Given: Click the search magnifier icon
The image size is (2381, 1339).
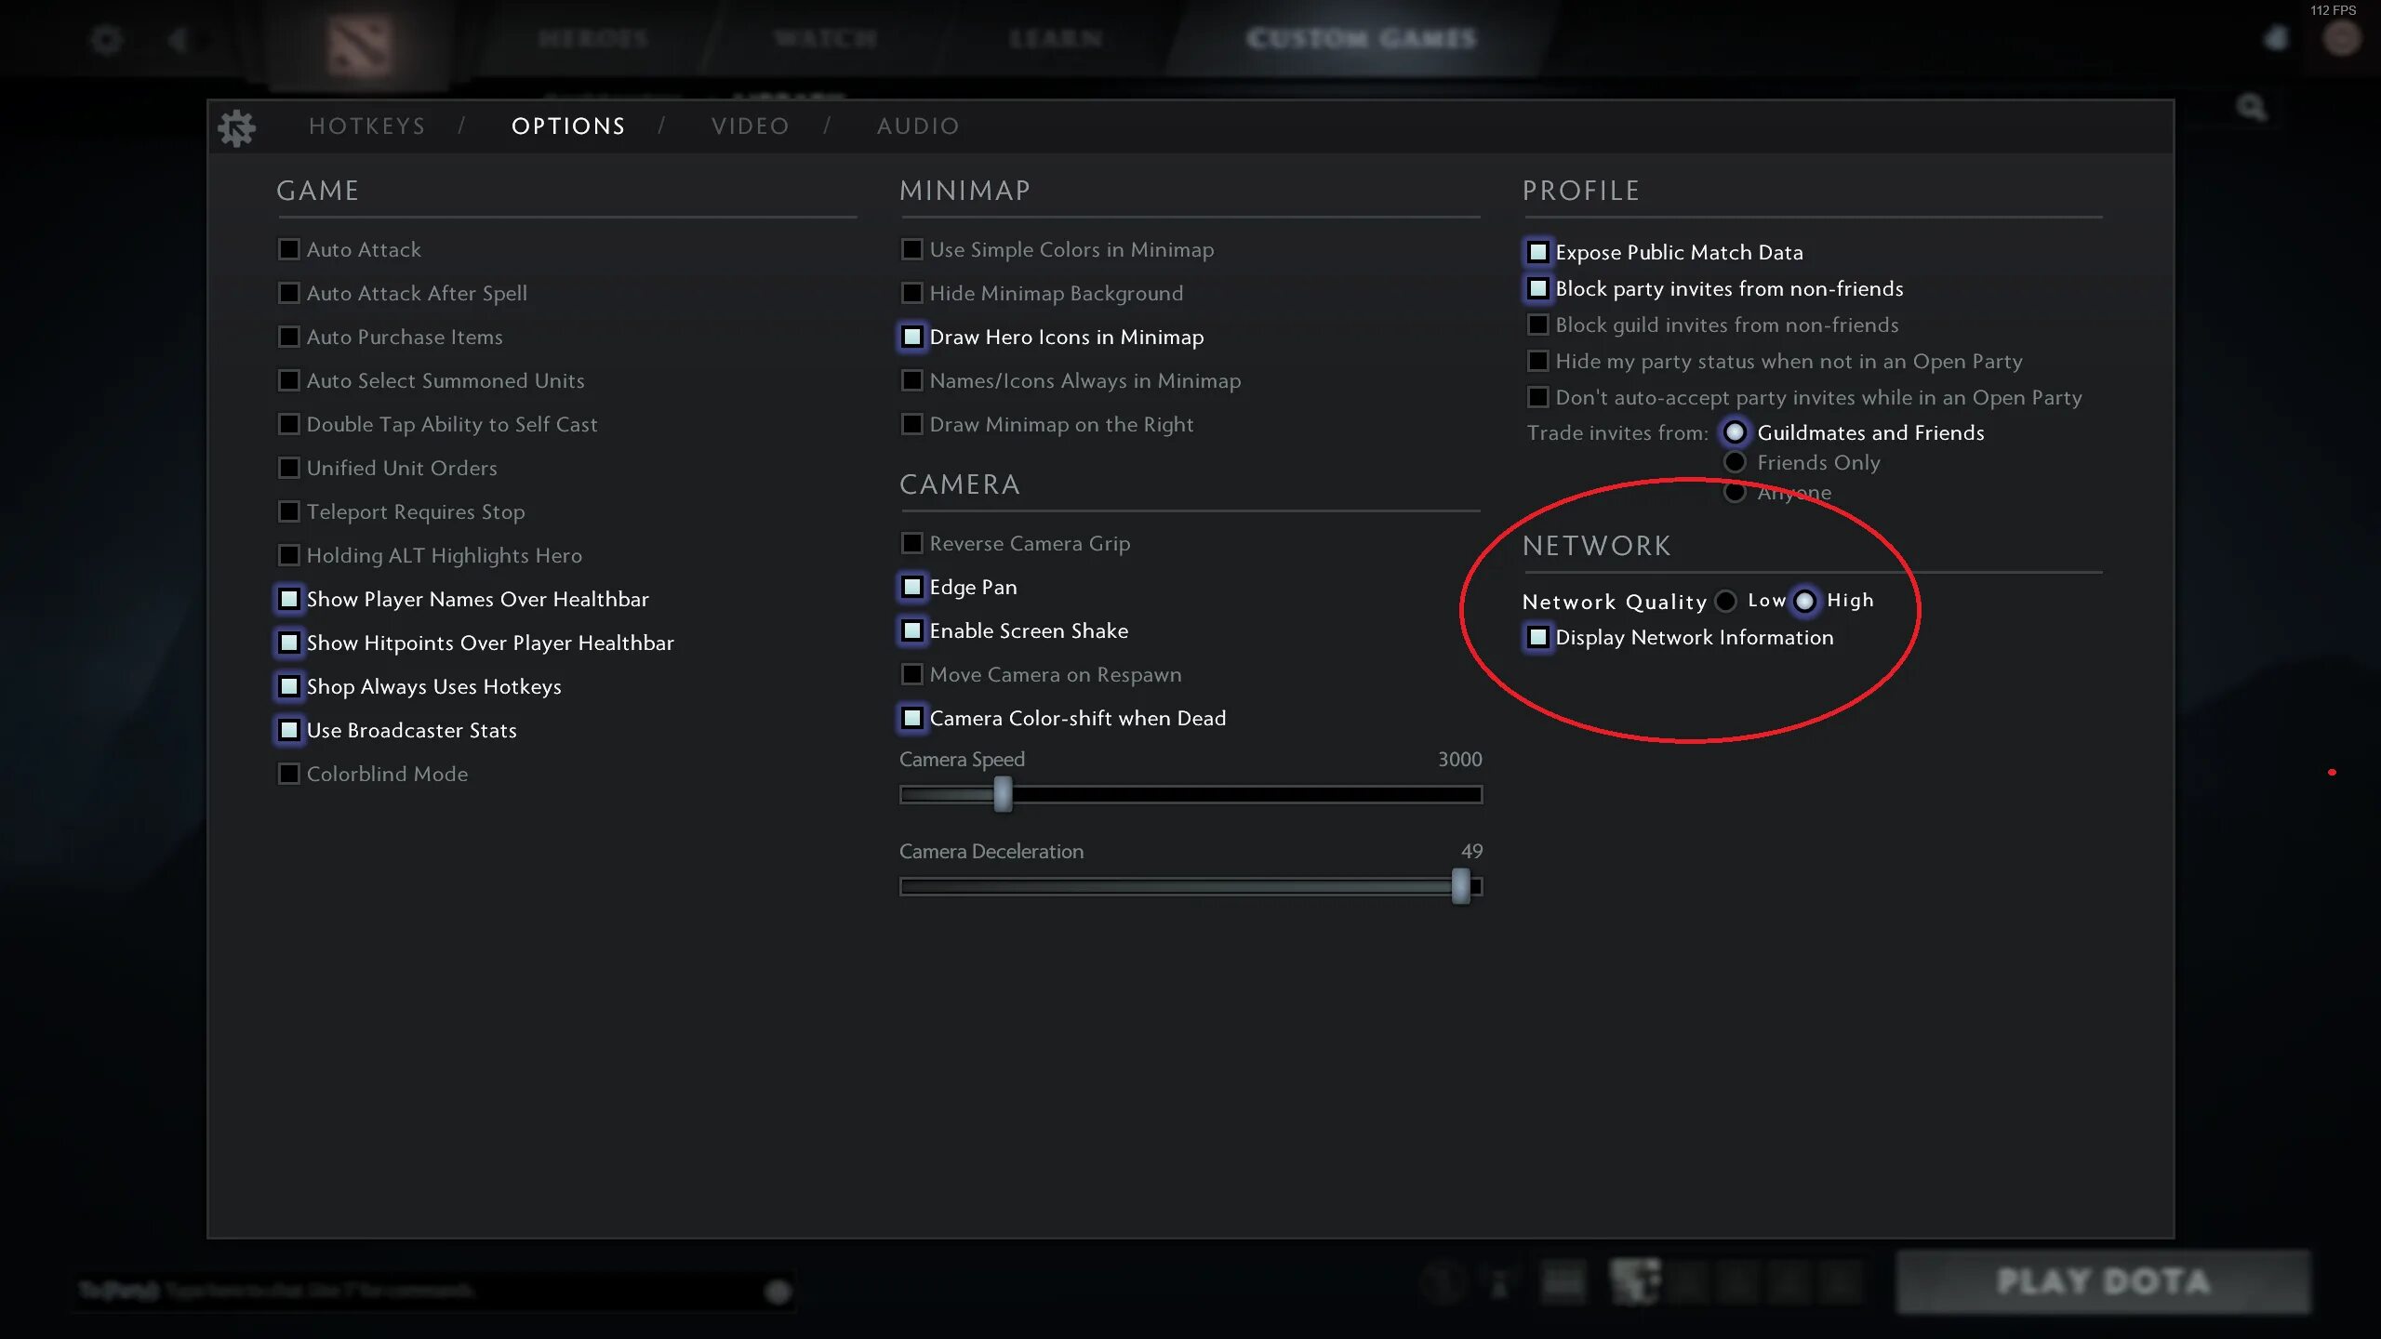Looking at the screenshot, I should click(2252, 108).
